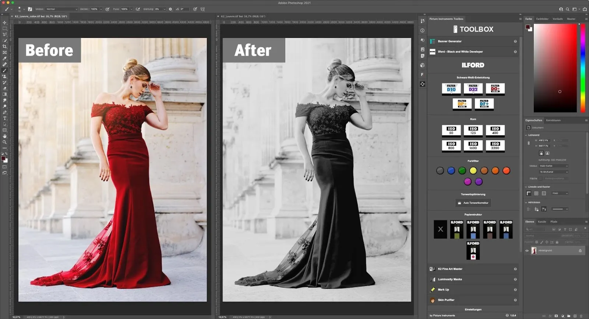Apply ISO 3200 grain preset
This screenshot has height=319, width=589.
coord(495,146)
